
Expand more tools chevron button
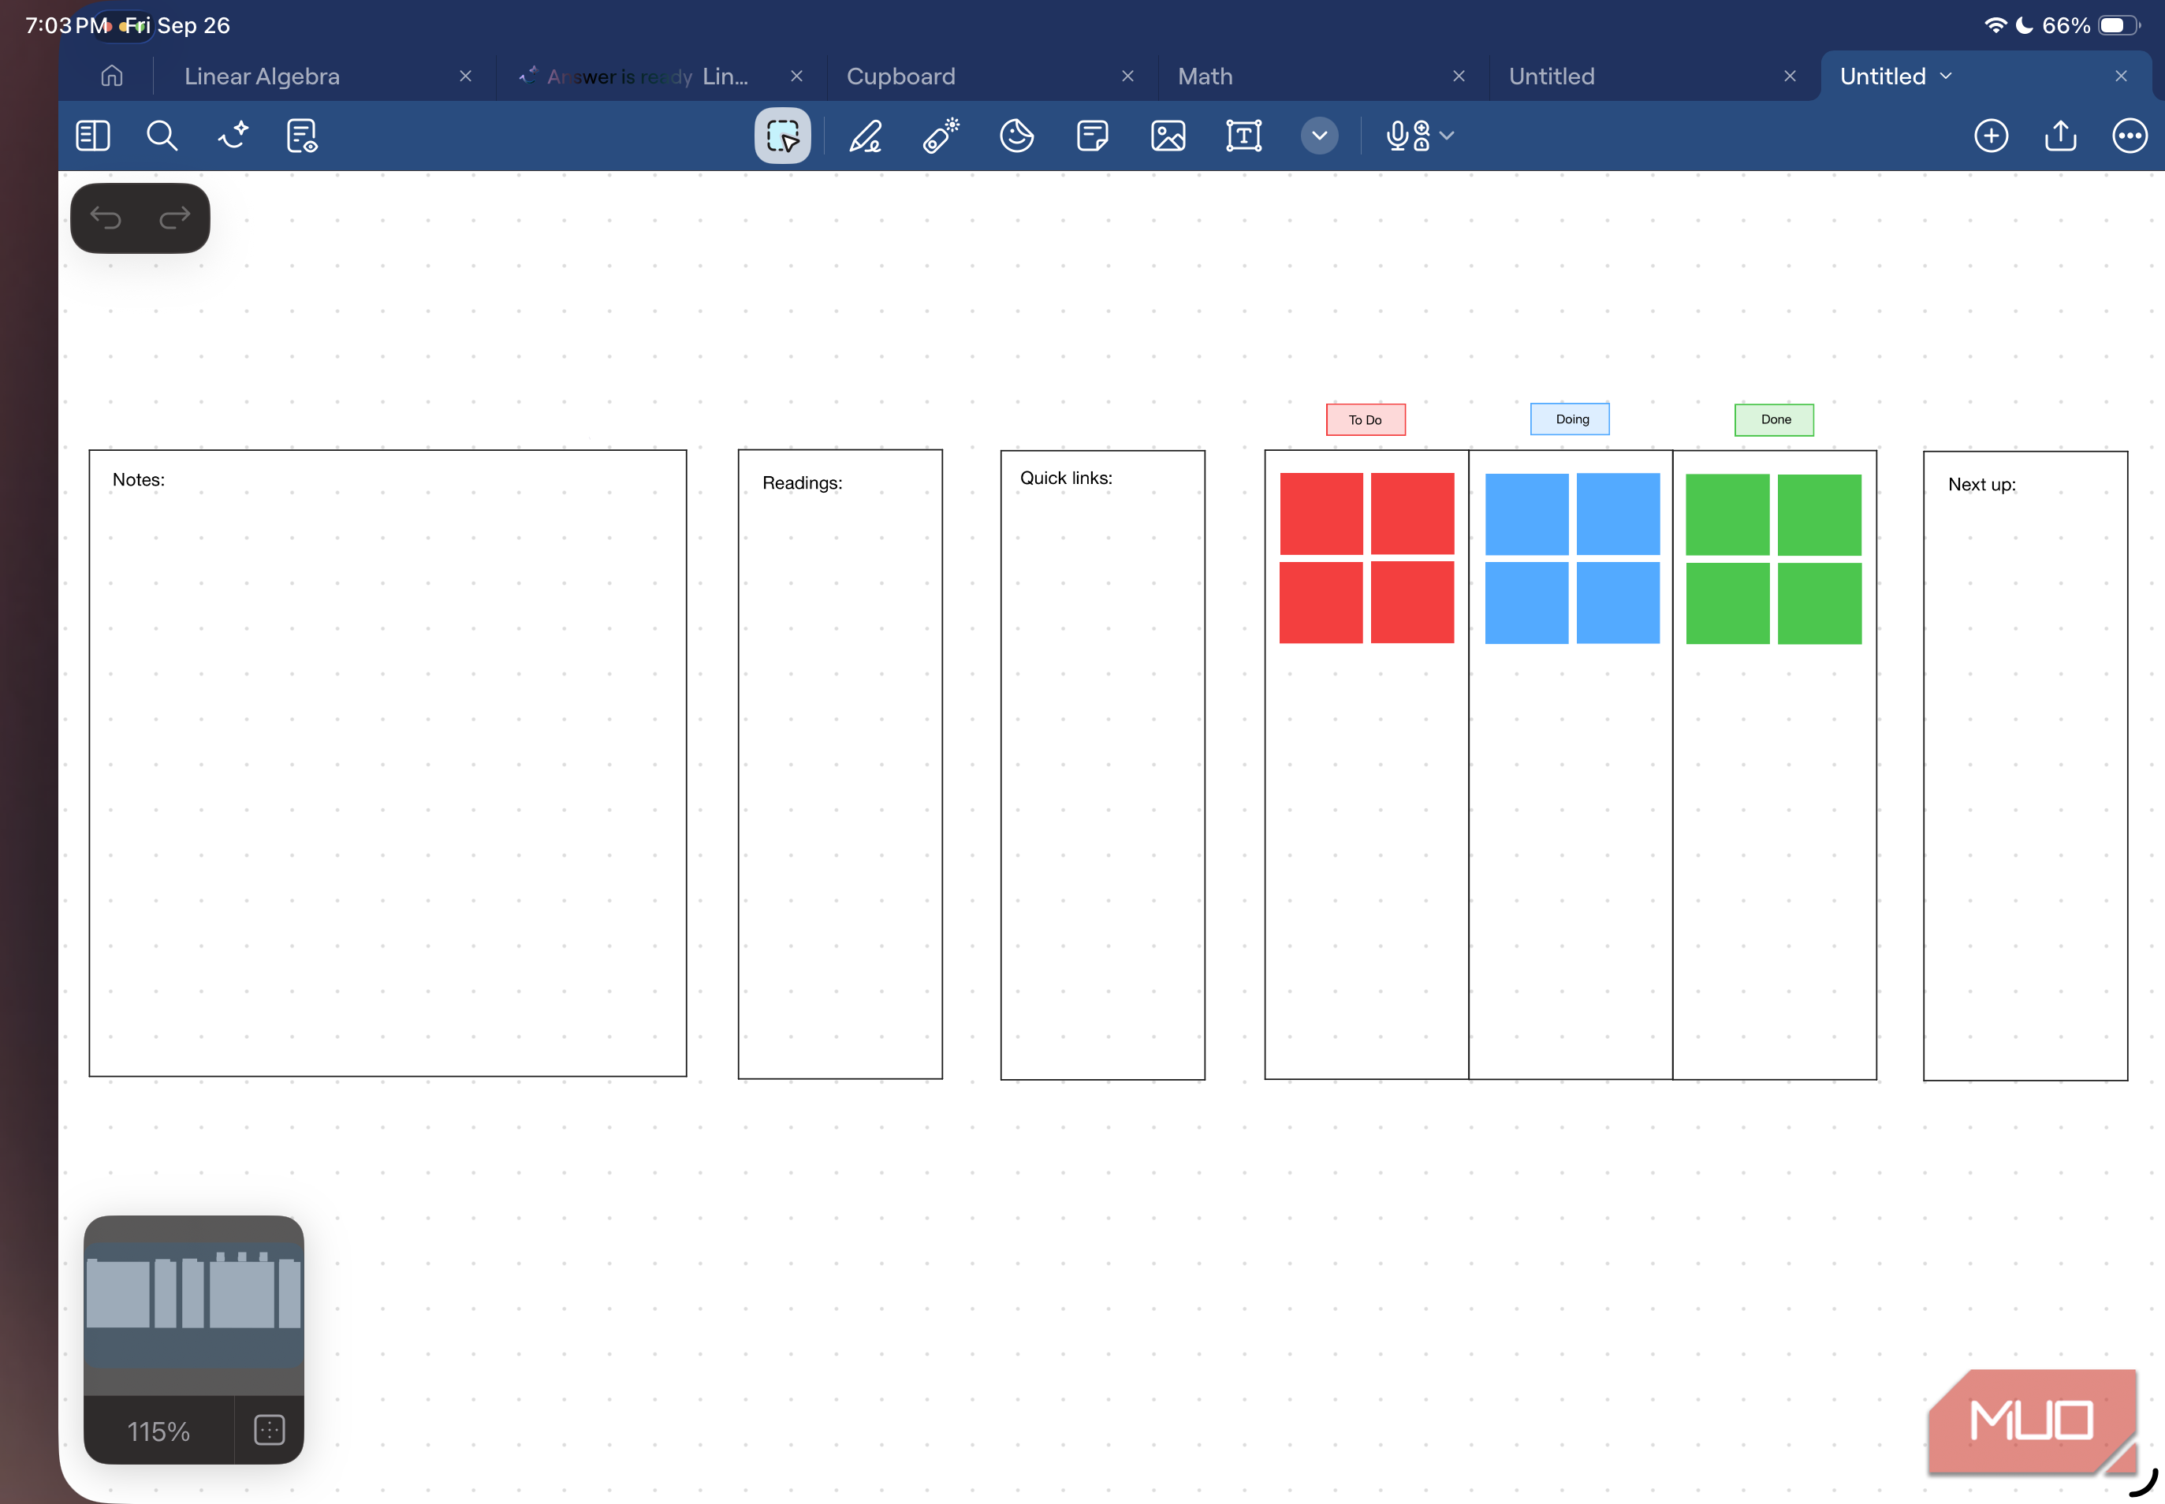point(1320,136)
